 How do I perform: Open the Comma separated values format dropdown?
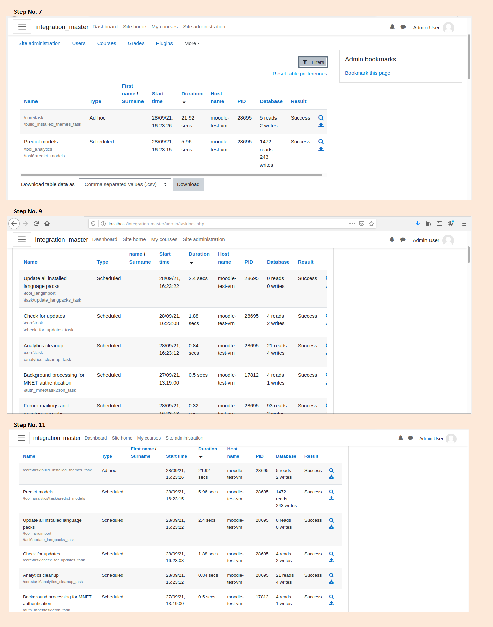[125, 184]
